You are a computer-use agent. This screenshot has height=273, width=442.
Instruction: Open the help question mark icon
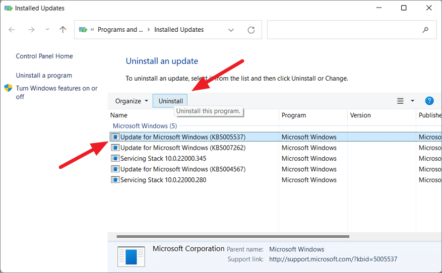pyautogui.click(x=429, y=101)
